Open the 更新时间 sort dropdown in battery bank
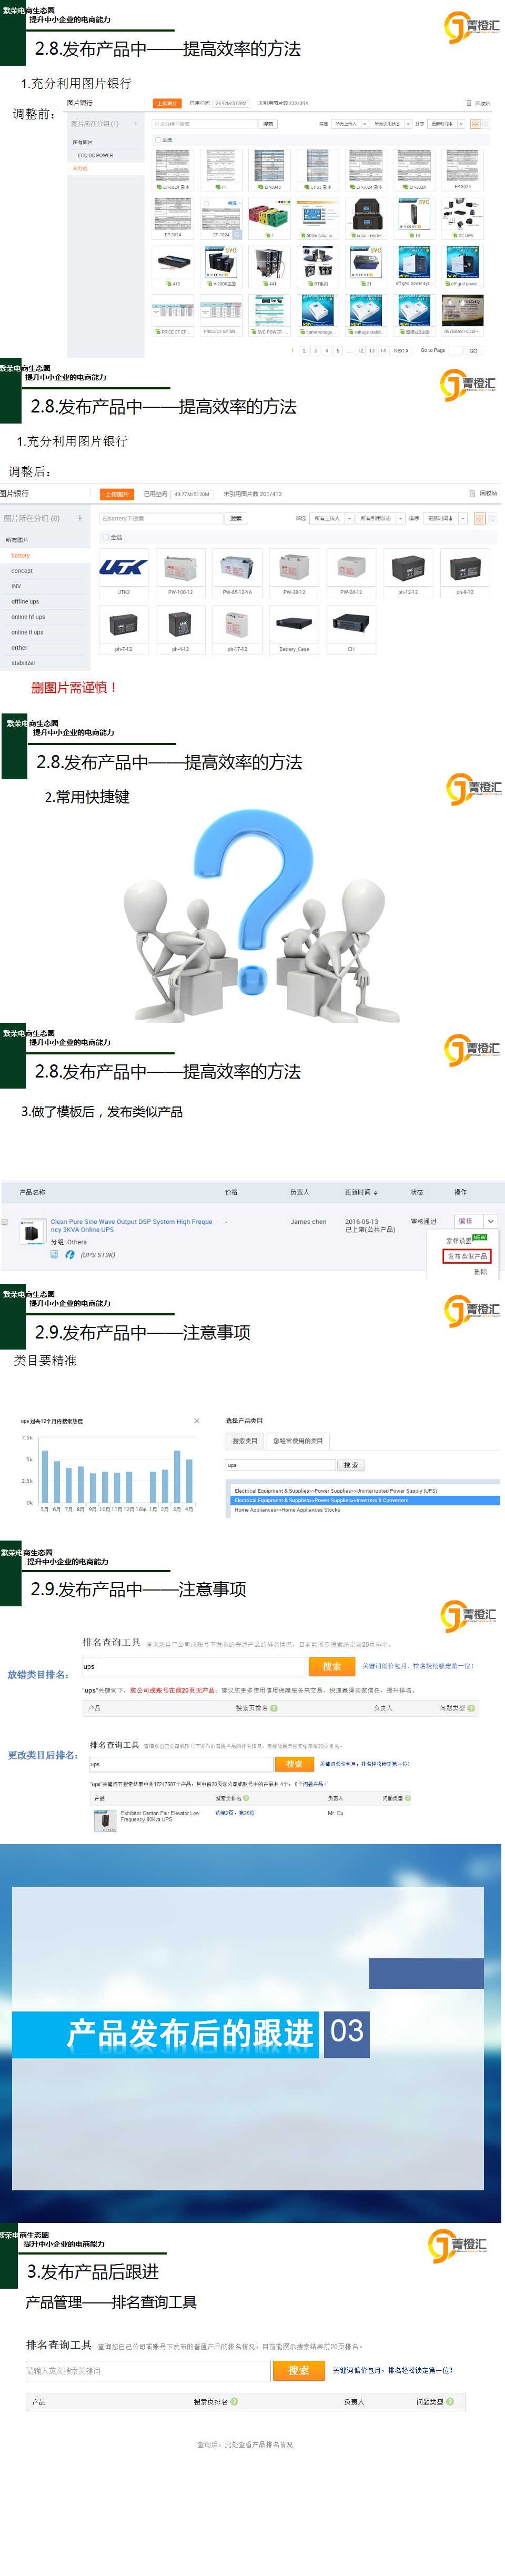The height and width of the screenshot is (2576, 505). (441, 518)
